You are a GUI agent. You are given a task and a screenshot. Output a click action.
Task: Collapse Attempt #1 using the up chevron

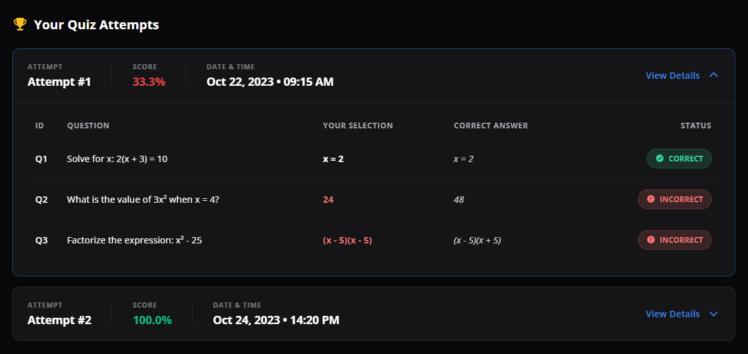click(714, 76)
